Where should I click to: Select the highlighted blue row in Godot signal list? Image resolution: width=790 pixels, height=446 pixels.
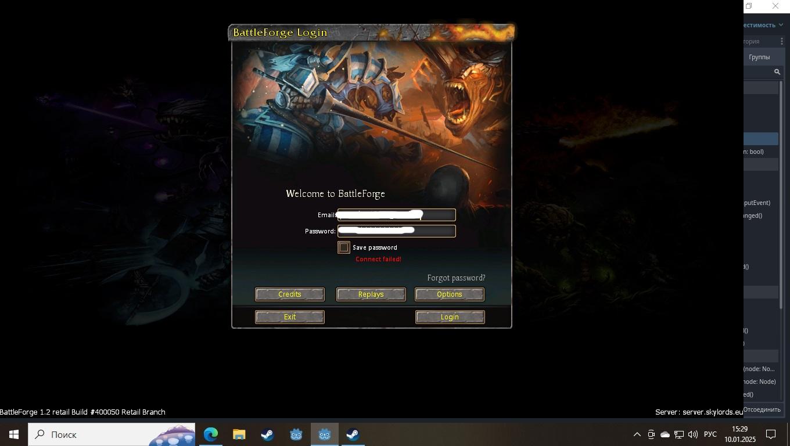click(x=761, y=139)
